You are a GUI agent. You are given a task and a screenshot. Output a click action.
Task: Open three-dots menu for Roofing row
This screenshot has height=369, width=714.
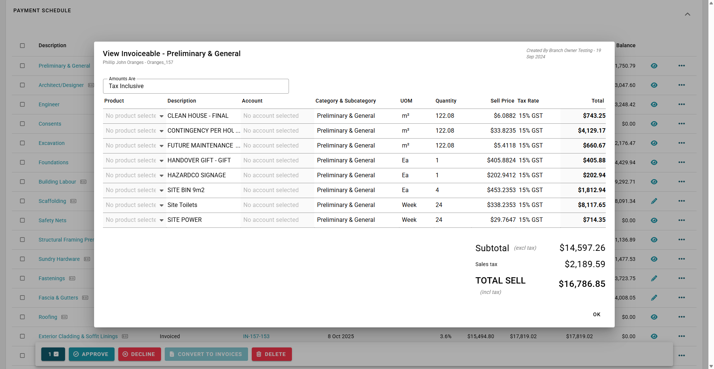click(x=681, y=317)
